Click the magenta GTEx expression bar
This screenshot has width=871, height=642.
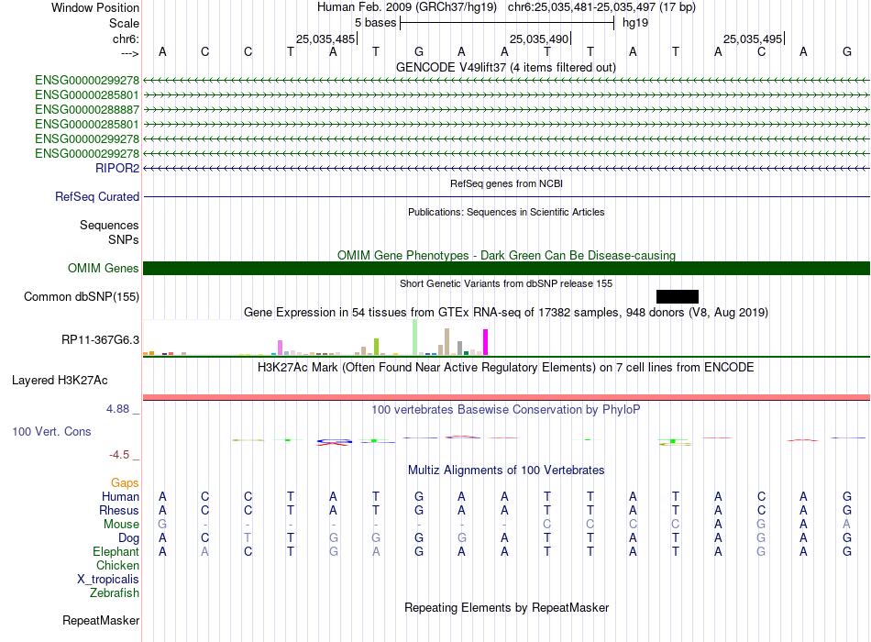[x=486, y=342]
